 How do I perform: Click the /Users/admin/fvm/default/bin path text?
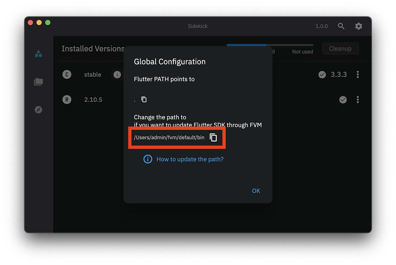169,137
